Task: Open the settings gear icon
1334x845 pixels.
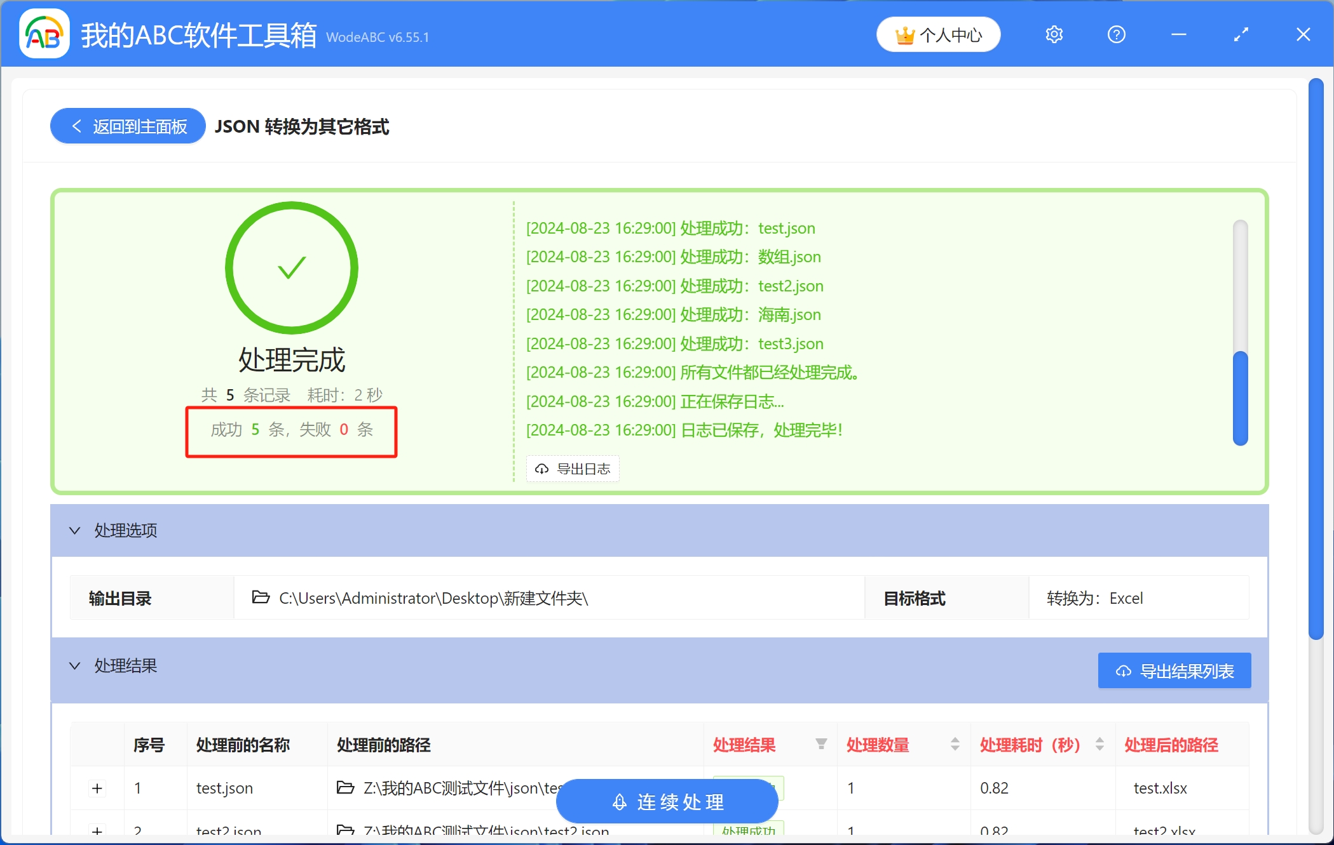Action: tap(1053, 34)
